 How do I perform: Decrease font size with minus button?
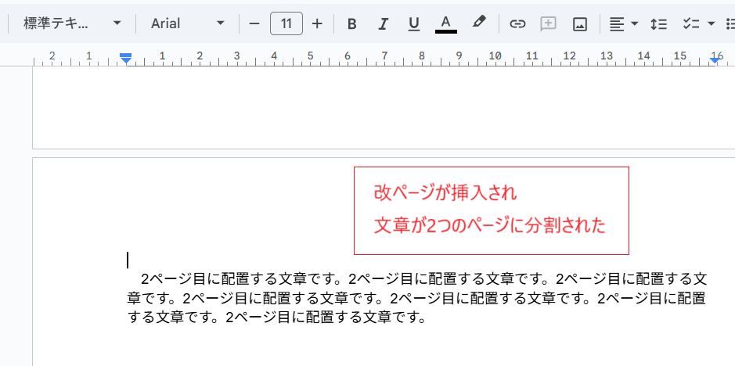[x=254, y=23]
